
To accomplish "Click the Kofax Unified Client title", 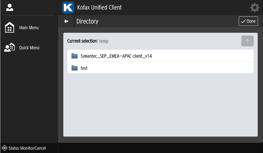I will pyautogui.click(x=99, y=7).
